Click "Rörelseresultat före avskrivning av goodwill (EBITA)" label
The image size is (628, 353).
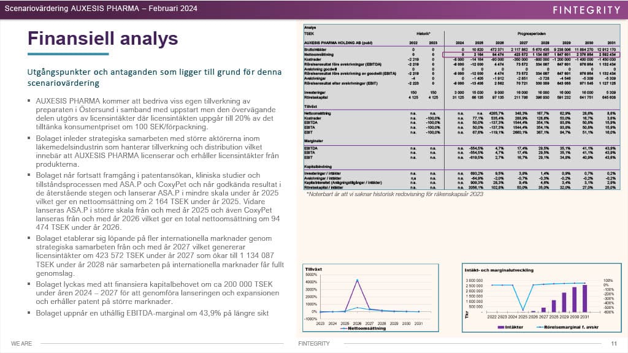tap(350, 74)
